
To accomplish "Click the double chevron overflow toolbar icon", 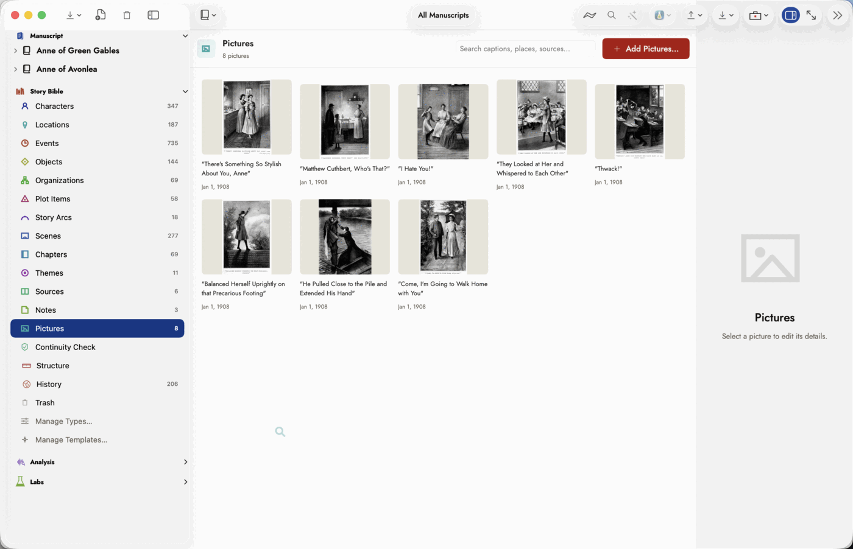I will [837, 15].
